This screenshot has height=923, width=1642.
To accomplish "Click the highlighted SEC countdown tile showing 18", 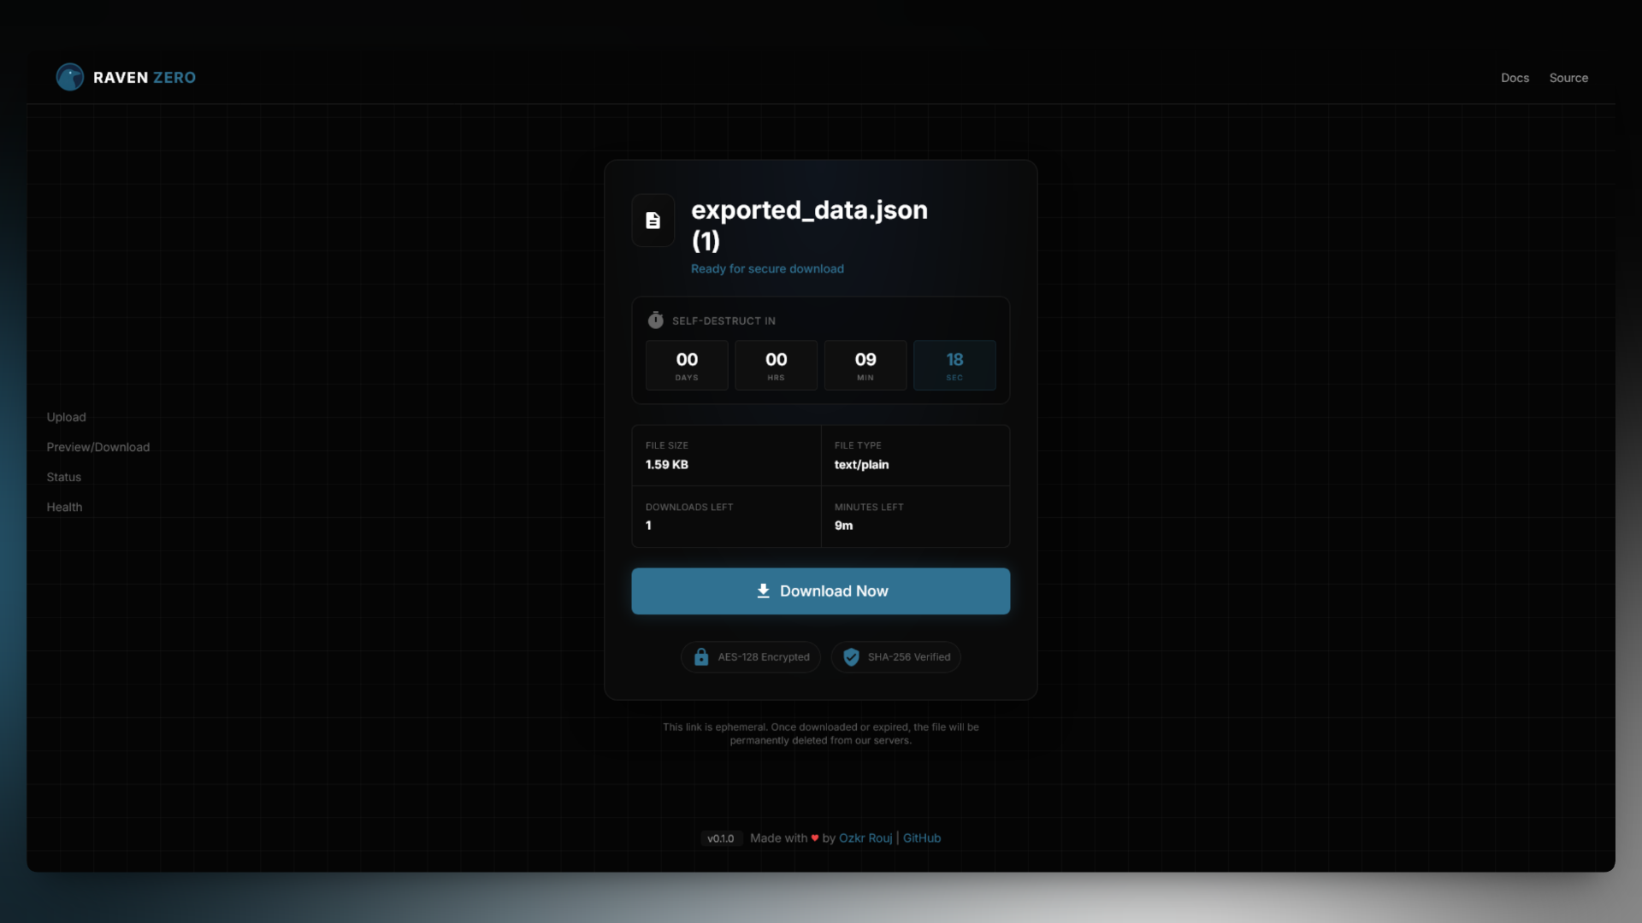I will 954,365.
